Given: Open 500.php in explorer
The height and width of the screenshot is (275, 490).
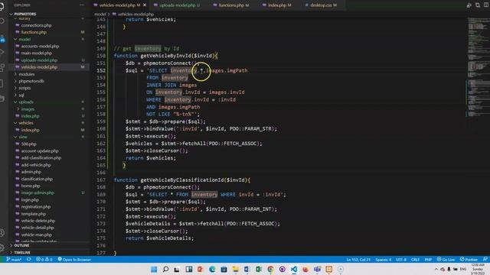Looking at the screenshot, I should (x=29, y=144).
